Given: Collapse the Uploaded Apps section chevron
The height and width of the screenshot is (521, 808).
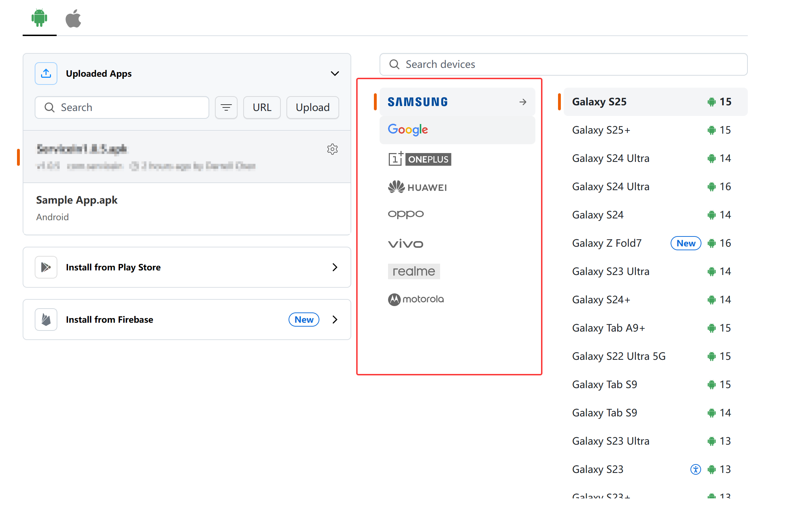Looking at the screenshot, I should point(335,74).
